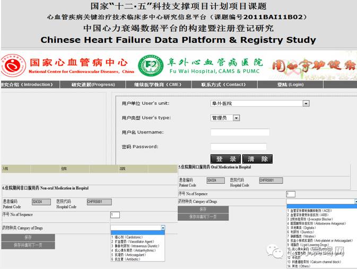Choose Lipid Lowering Drugs option
Viewport: 357px width, 269px height.
point(321,245)
